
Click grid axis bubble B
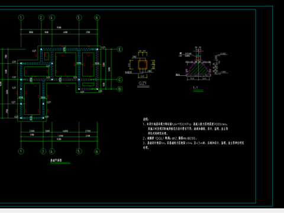(x=120, y=89)
